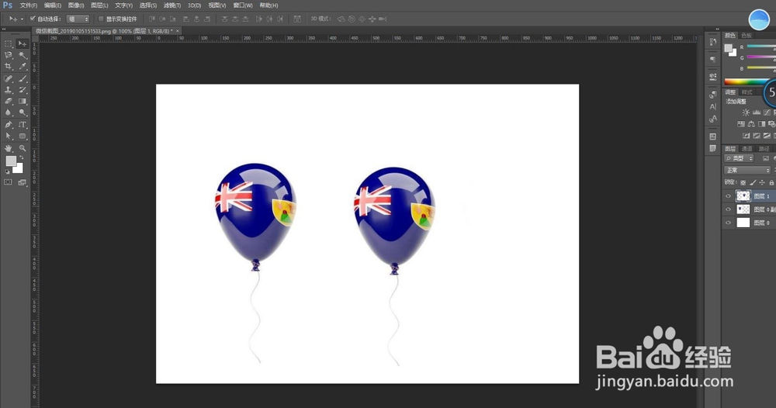This screenshot has width=776, height=408.
Task: Hide layer 图层 0 副本
Action: pos(728,209)
